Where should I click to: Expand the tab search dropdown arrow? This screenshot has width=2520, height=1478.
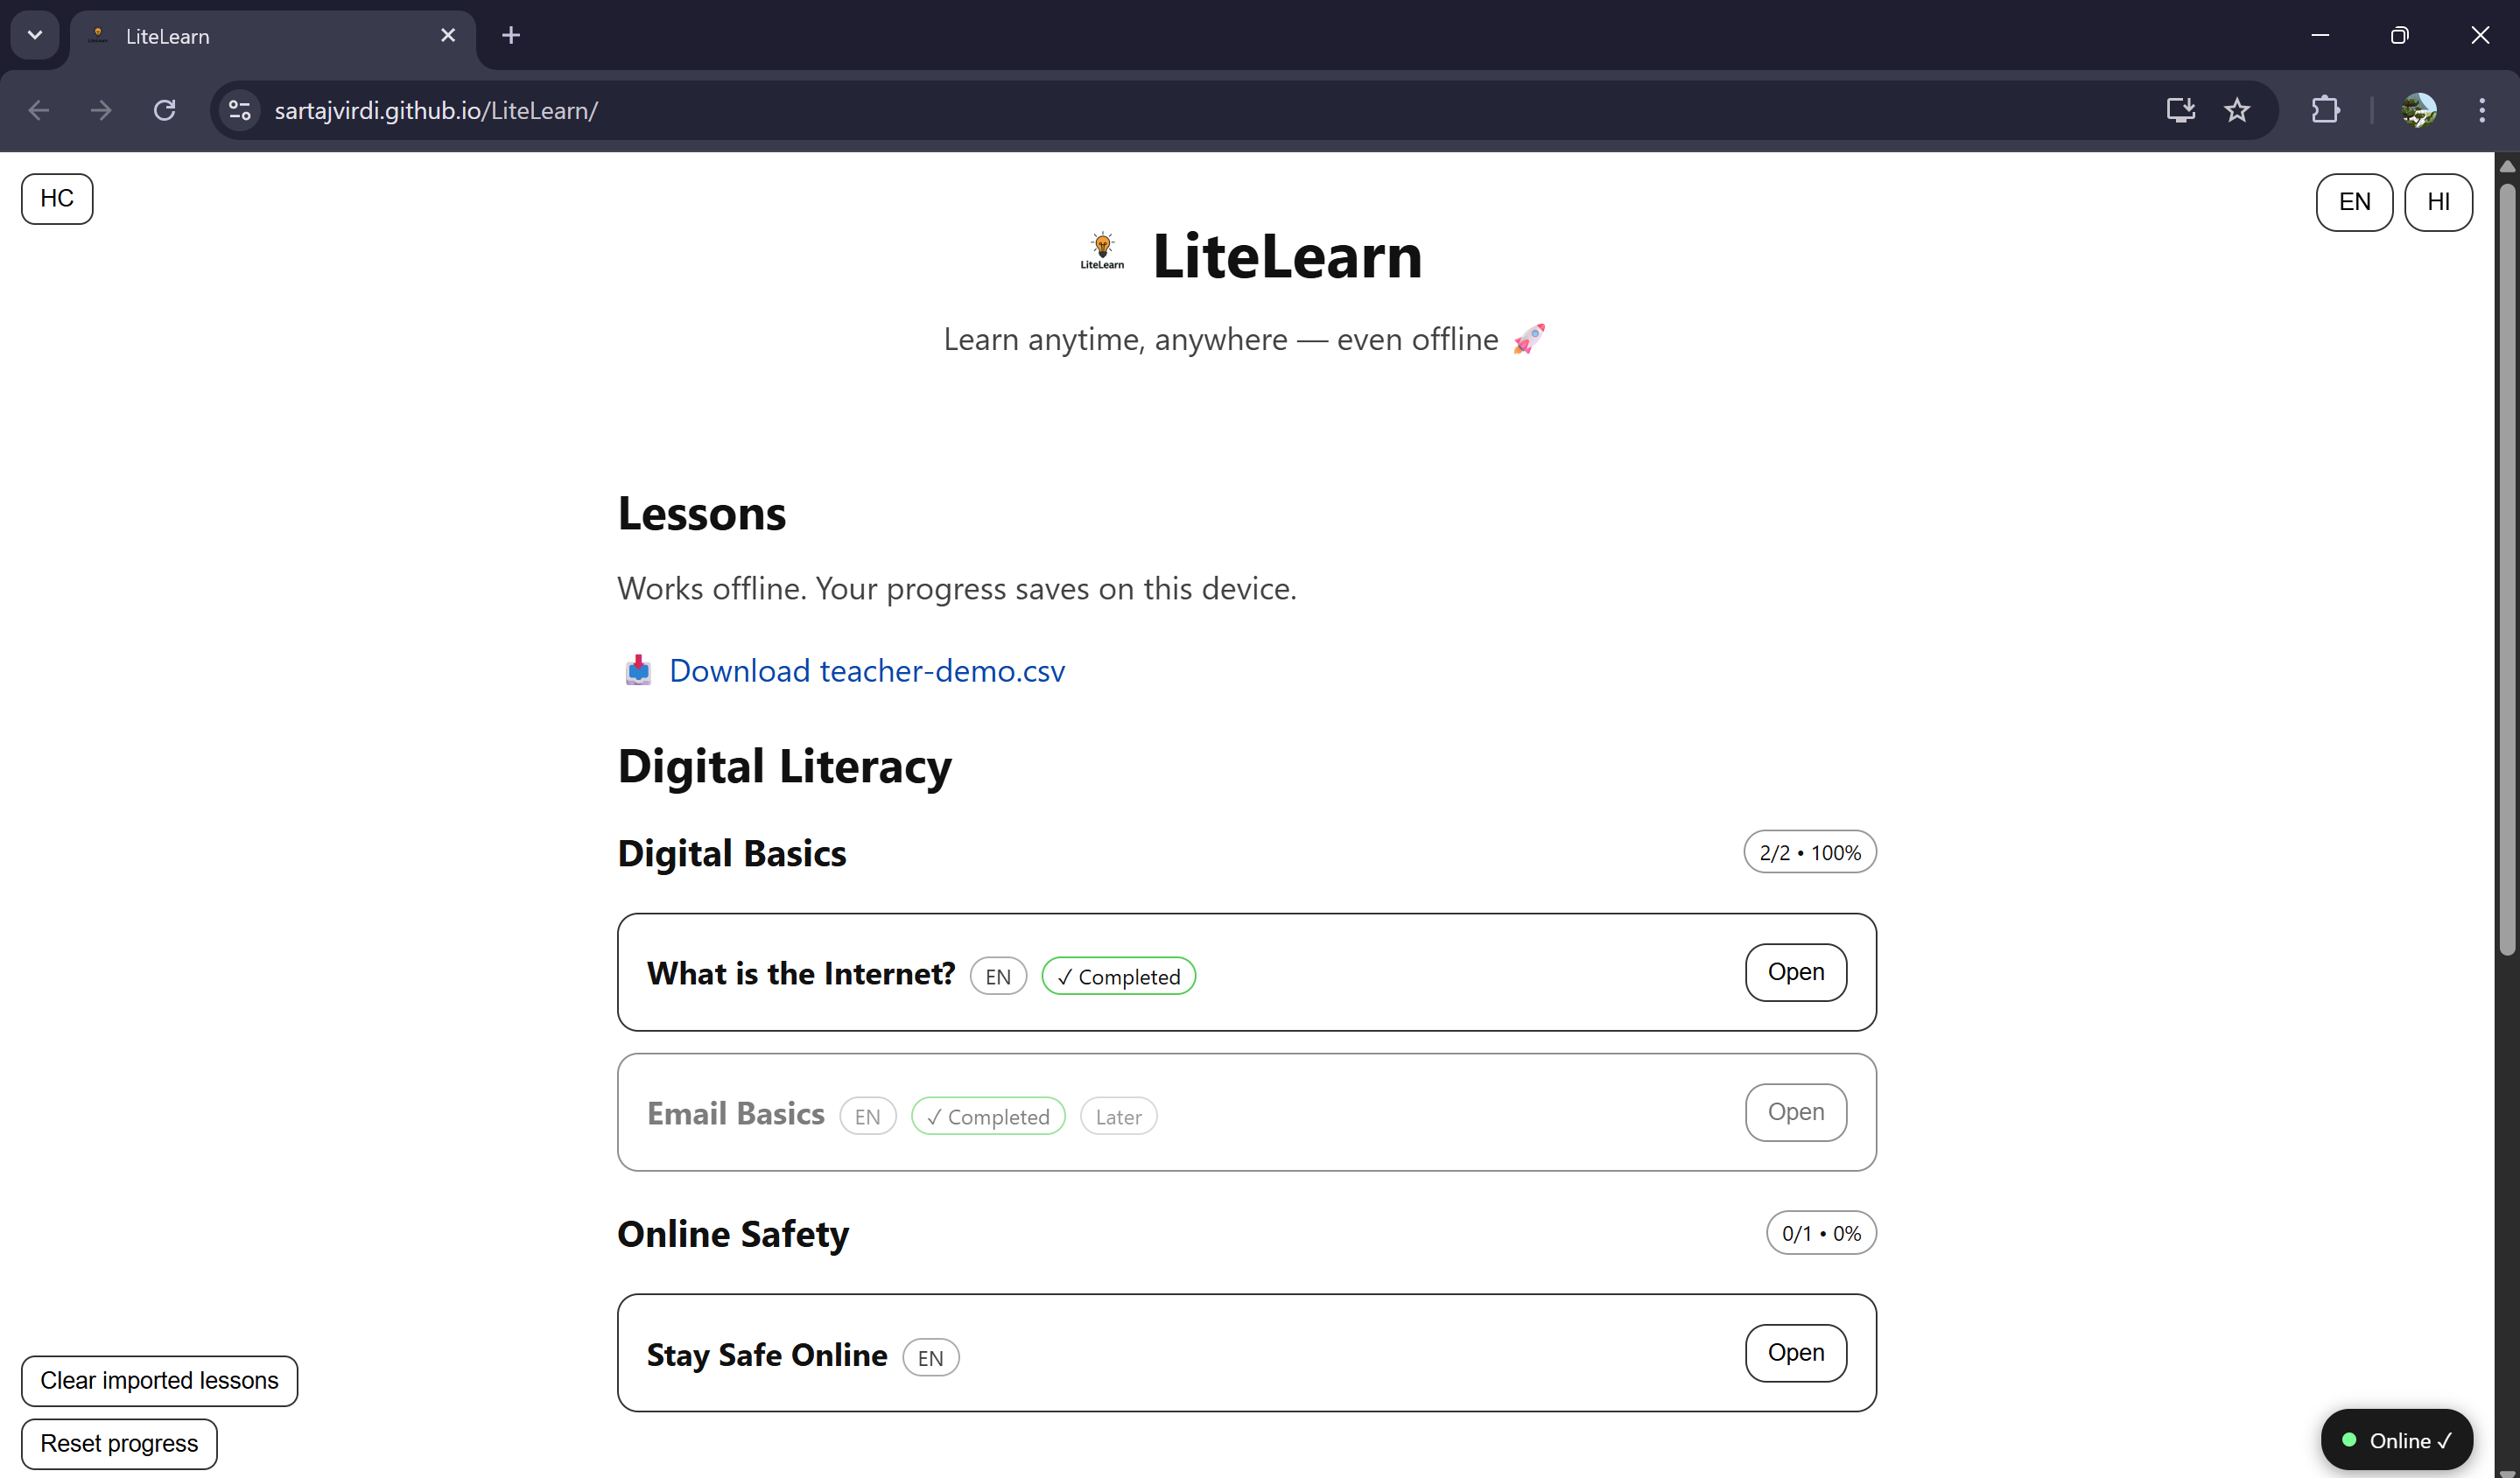[35, 35]
